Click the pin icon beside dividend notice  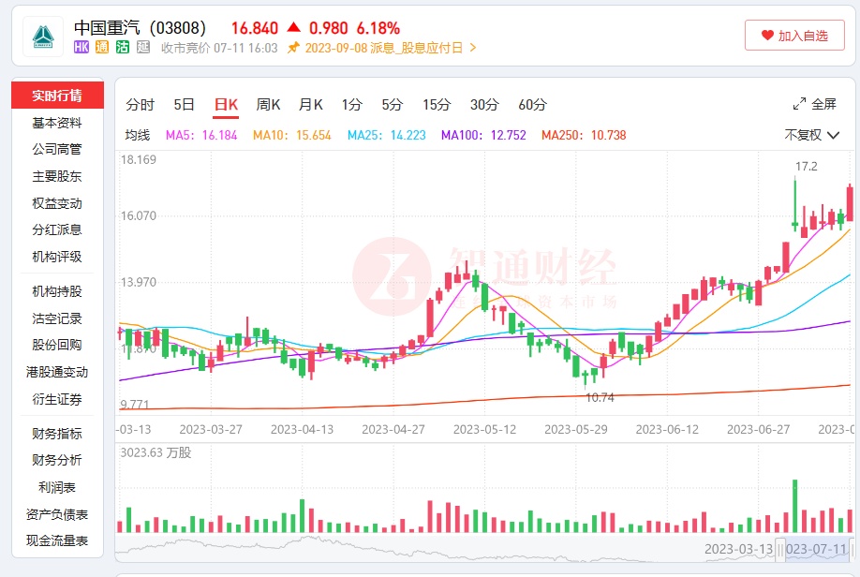click(294, 48)
